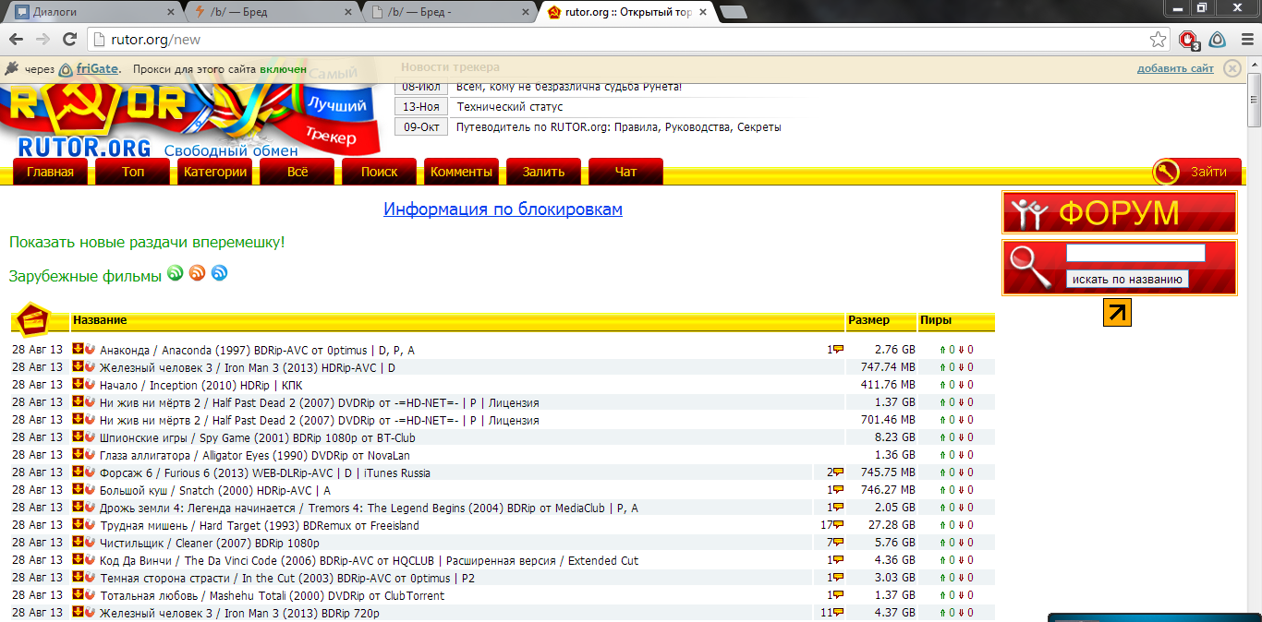Download torrent for Трудная мишень / Hard Target
Viewport: 1262px width, 622px height.
78,525
